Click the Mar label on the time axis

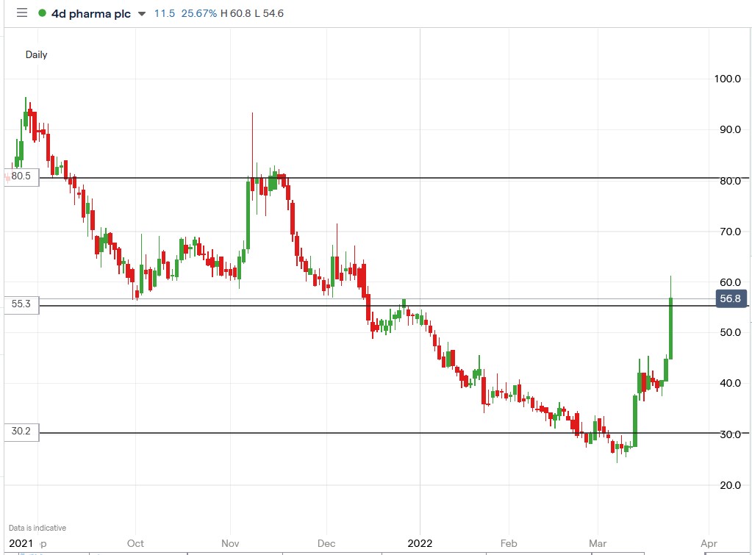598,543
